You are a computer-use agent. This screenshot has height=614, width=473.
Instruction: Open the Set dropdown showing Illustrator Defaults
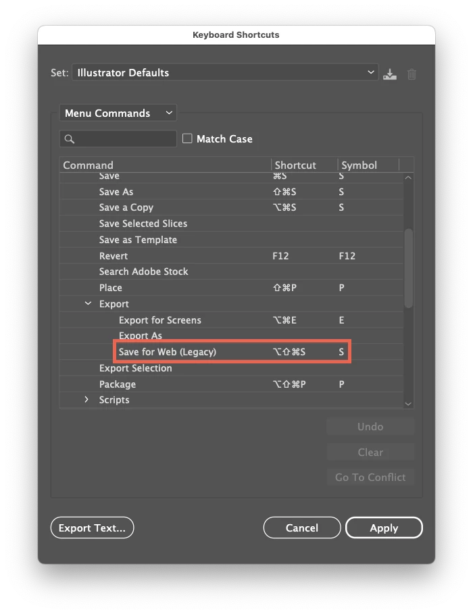point(225,72)
